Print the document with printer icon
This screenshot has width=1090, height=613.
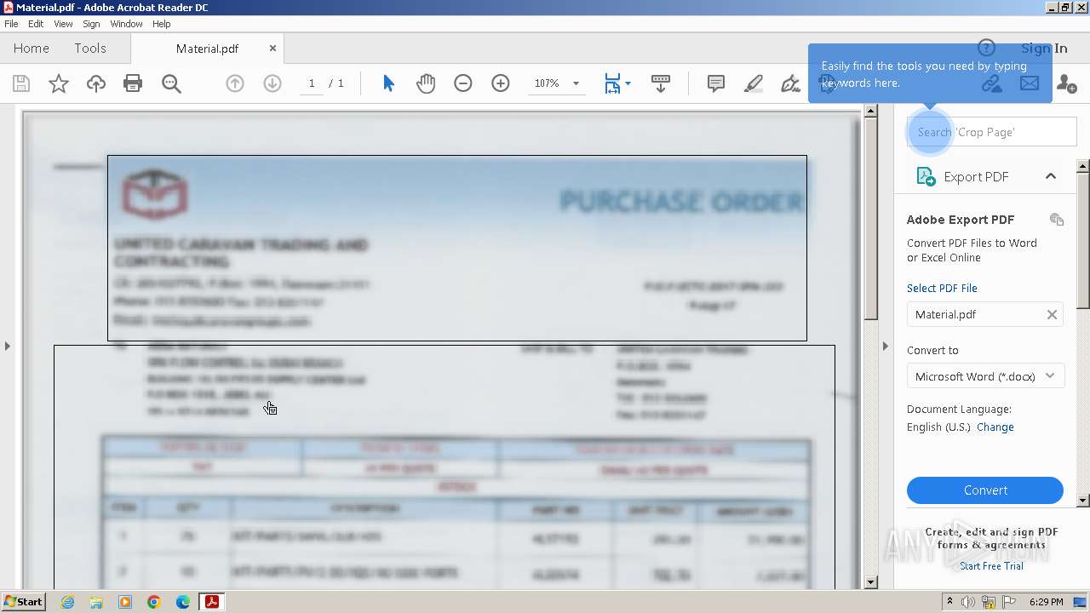click(133, 83)
